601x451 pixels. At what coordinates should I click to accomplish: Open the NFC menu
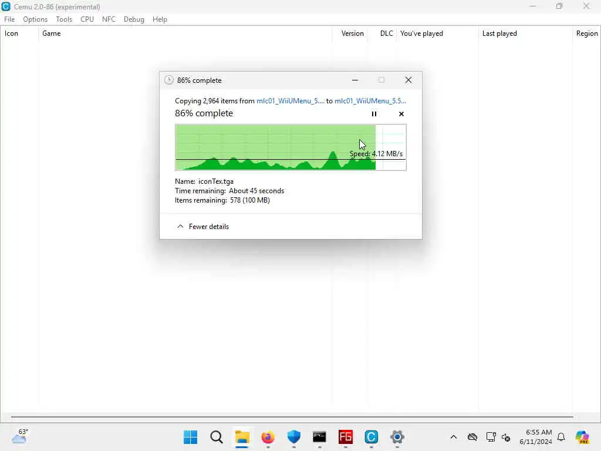pyautogui.click(x=109, y=19)
